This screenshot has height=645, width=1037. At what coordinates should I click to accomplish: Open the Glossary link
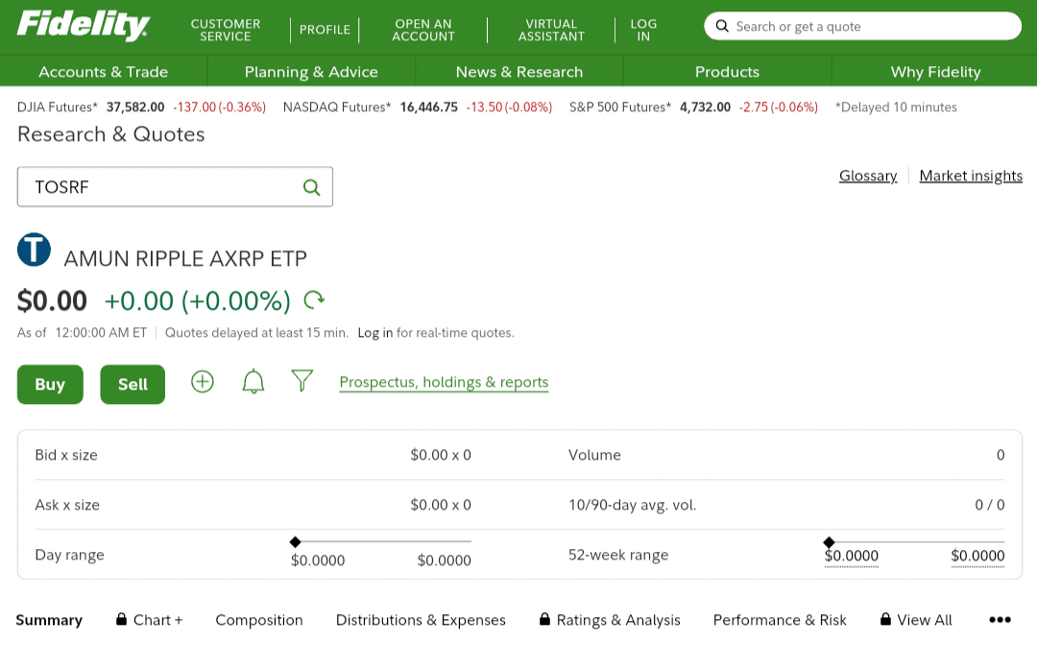(x=868, y=176)
